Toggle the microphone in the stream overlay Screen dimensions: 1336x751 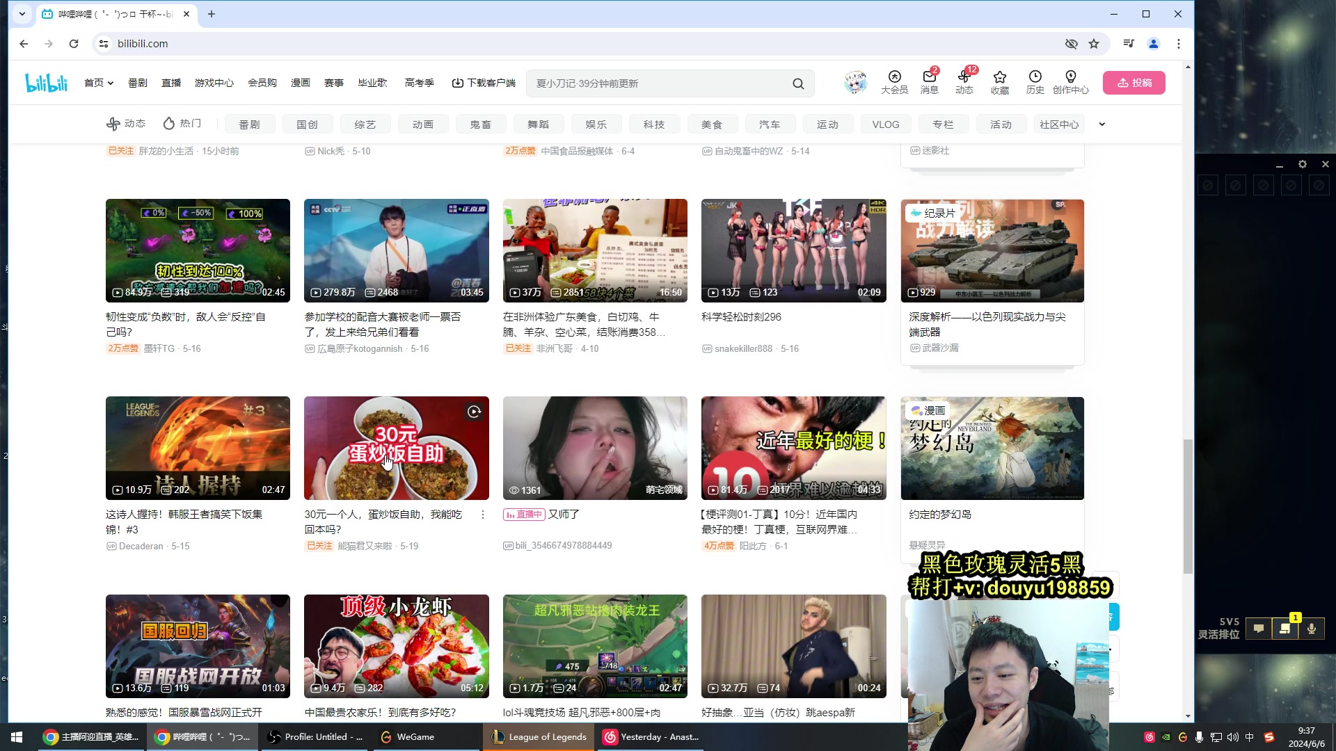pos(1312,629)
